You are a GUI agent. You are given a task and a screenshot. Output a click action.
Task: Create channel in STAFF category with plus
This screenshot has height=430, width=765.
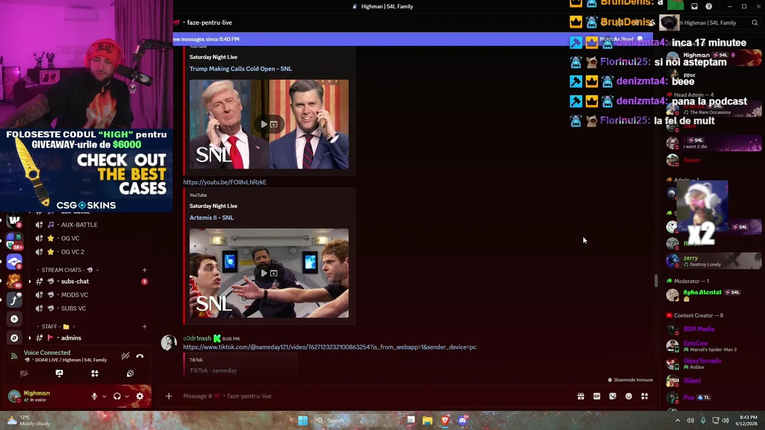(x=144, y=327)
